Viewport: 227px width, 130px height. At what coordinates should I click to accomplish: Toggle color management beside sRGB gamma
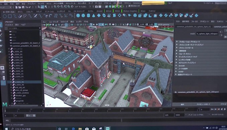[x=156, y=24]
